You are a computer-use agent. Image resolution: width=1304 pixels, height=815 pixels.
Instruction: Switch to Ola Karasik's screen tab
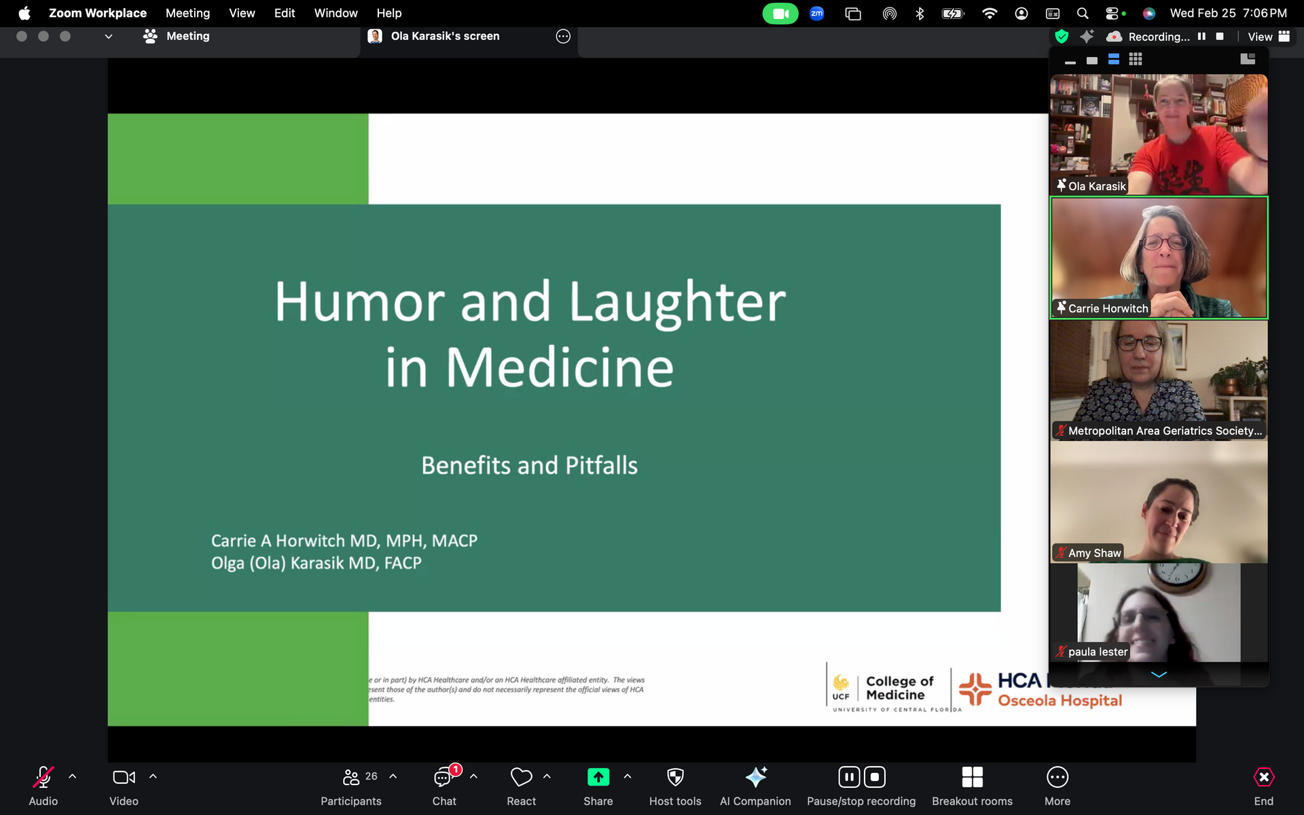tap(445, 36)
